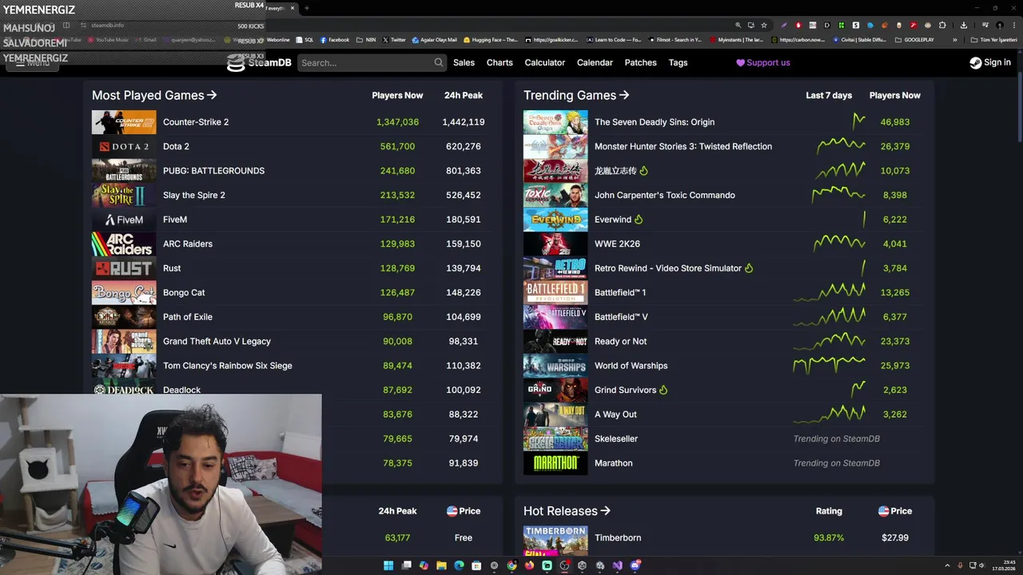Viewport: 1023px width, 575px height.
Task: Click Rust 24h peak value 139,794
Action: click(x=464, y=268)
